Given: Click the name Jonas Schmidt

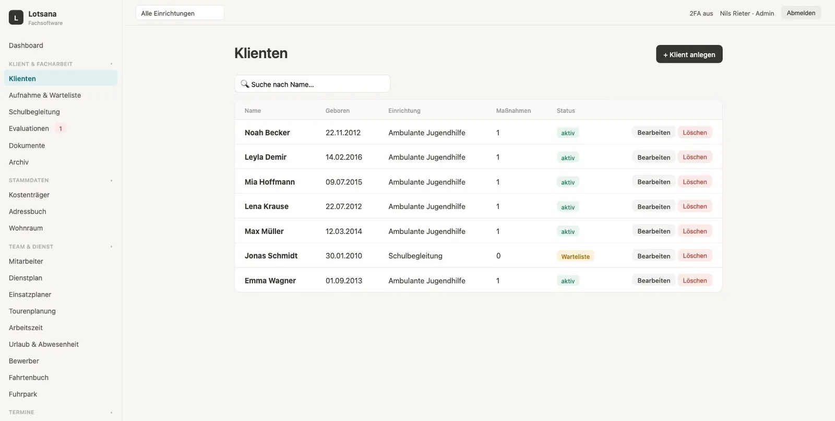Looking at the screenshot, I should point(271,256).
